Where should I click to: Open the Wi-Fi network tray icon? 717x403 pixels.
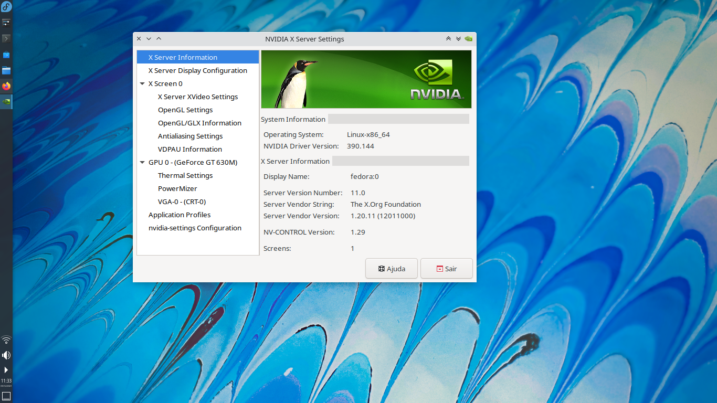(6, 340)
